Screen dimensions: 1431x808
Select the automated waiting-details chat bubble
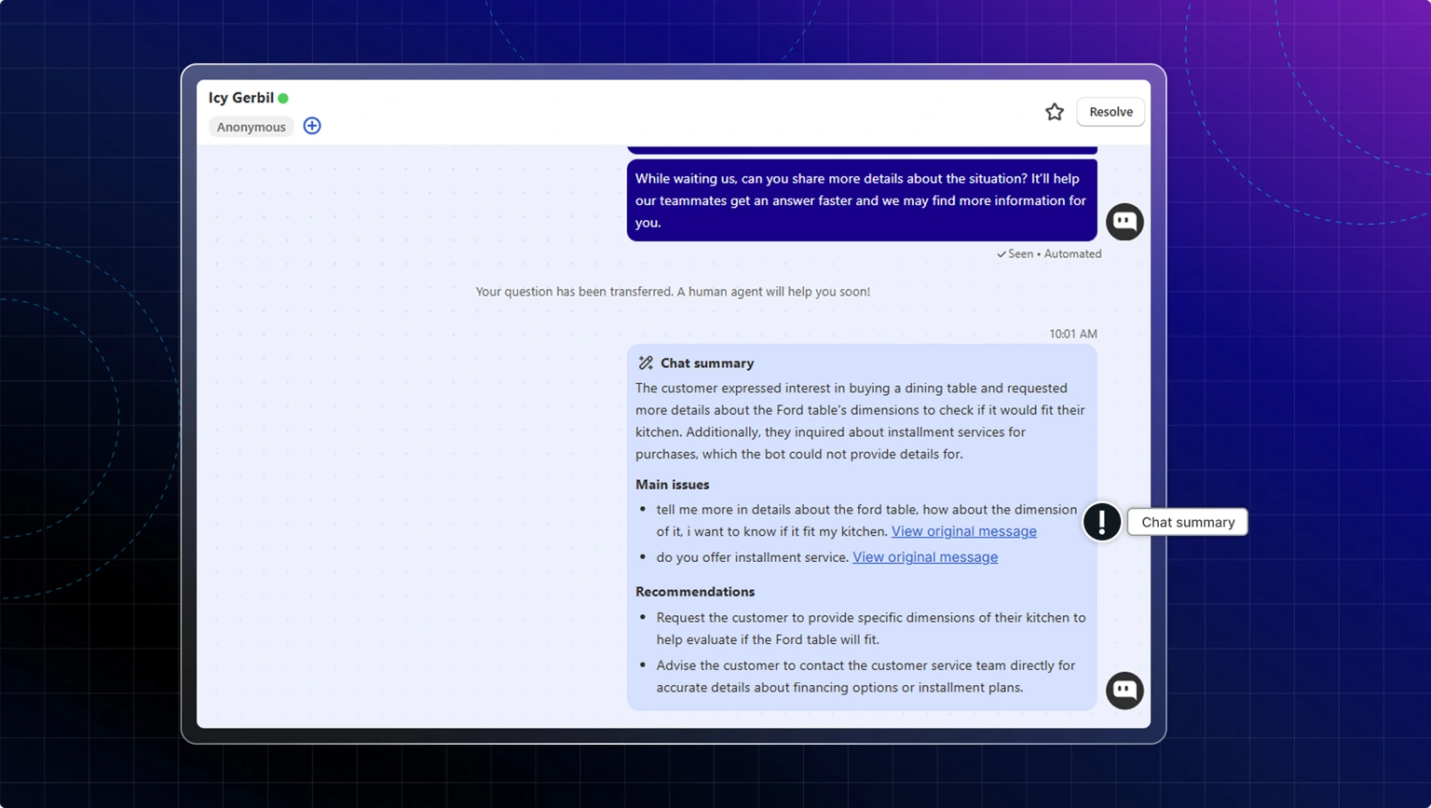pos(862,199)
